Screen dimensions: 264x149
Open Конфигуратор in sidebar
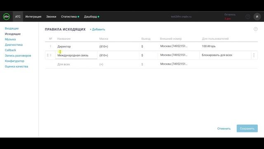[14, 61]
